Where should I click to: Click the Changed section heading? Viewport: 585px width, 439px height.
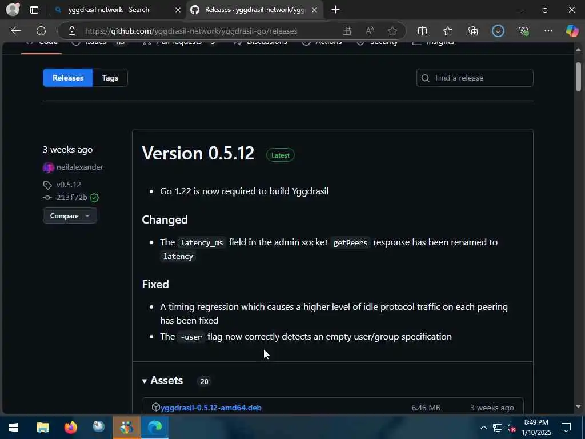click(165, 219)
